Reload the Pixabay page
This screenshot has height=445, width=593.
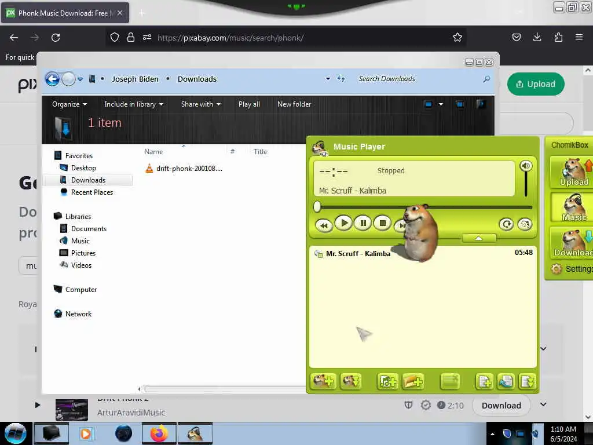(56, 38)
